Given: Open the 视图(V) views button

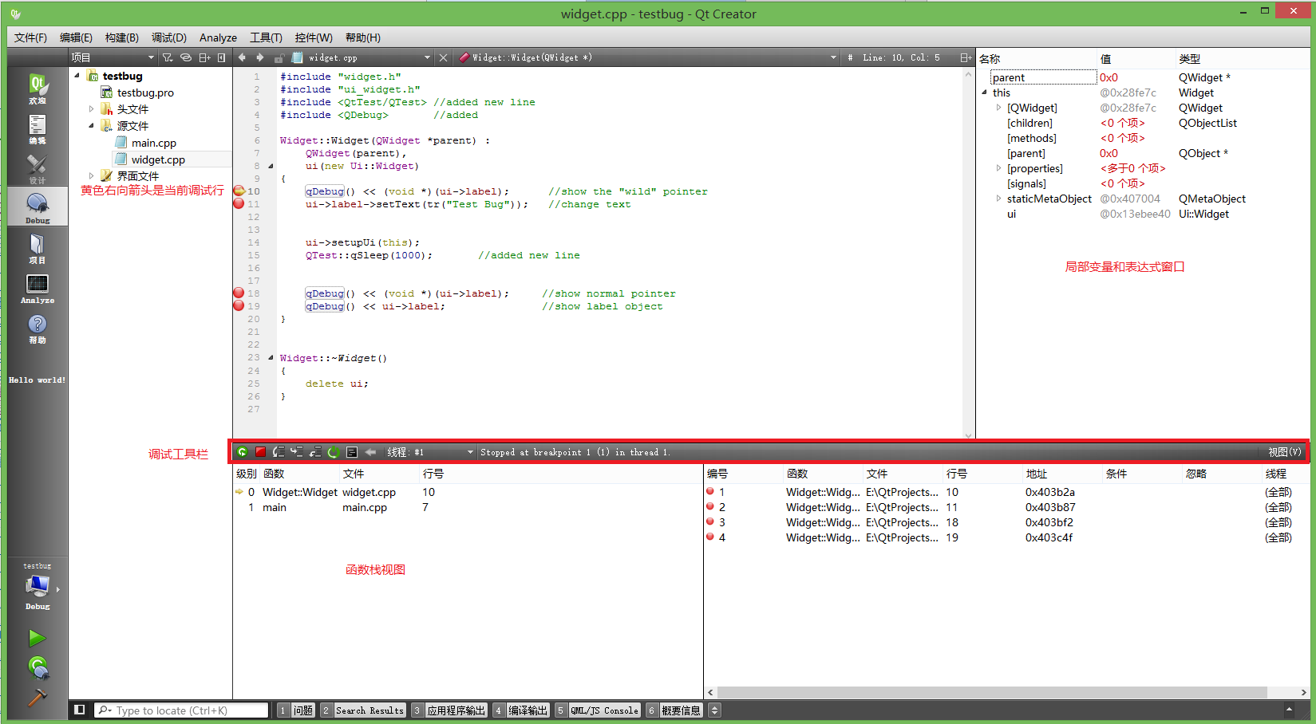Looking at the screenshot, I should (1285, 452).
